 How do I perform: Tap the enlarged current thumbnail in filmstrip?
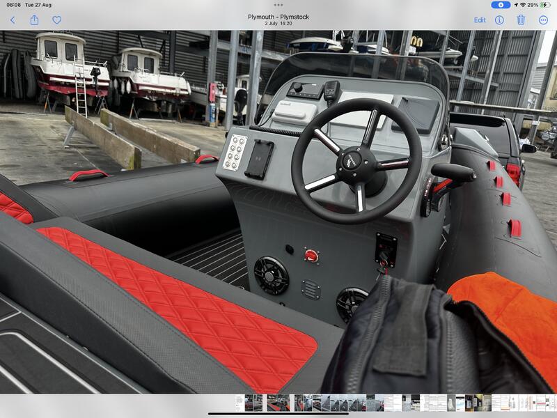click(x=278, y=403)
